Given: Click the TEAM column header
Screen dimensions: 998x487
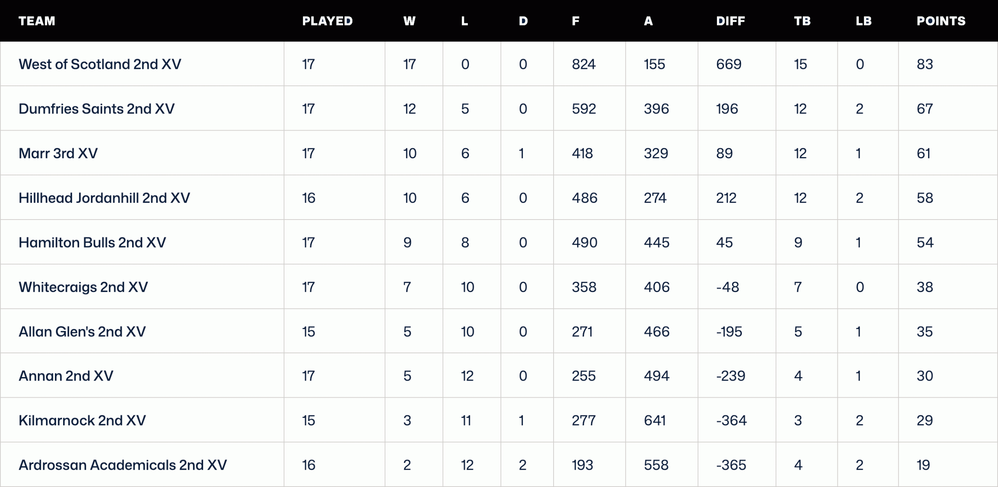Looking at the screenshot, I should coord(37,21).
